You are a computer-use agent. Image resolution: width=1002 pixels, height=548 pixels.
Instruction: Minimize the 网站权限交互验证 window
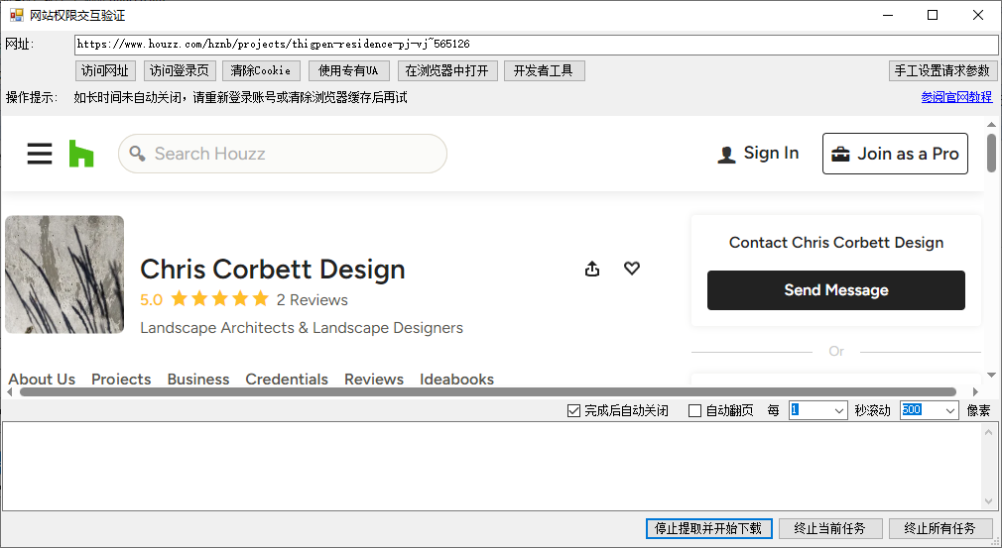coord(888,15)
